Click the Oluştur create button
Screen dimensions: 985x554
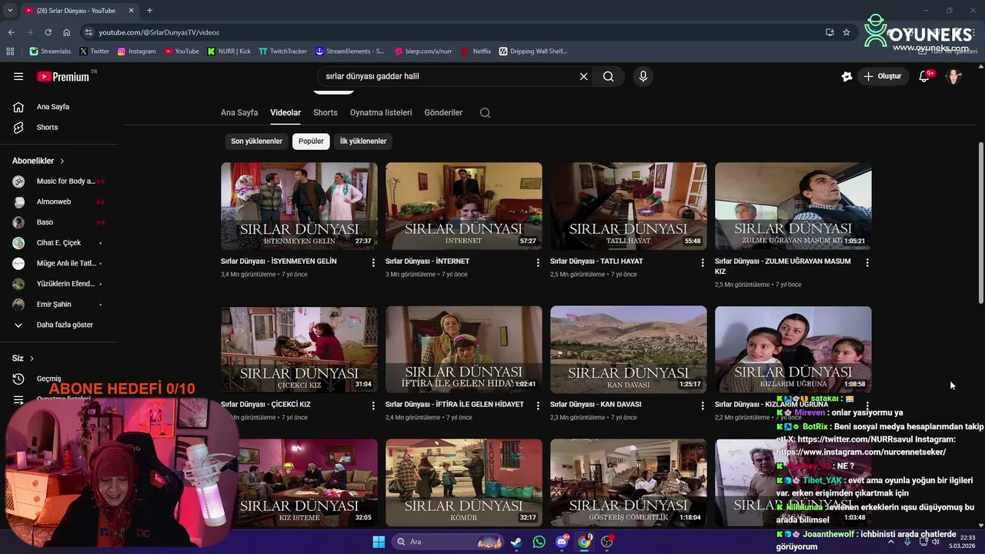coord(883,76)
